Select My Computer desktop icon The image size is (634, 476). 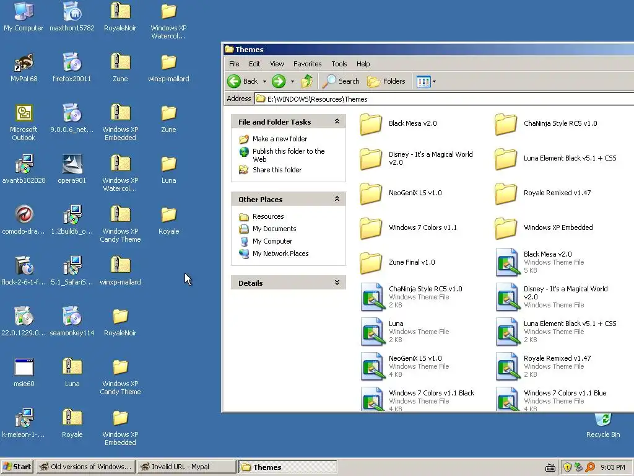tap(24, 17)
